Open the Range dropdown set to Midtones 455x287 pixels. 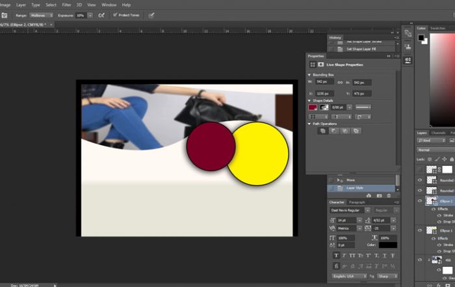point(41,16)
